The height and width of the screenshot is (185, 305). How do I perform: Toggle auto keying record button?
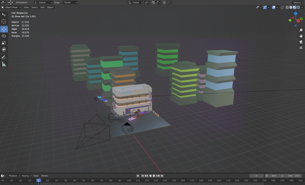[138, 175]
